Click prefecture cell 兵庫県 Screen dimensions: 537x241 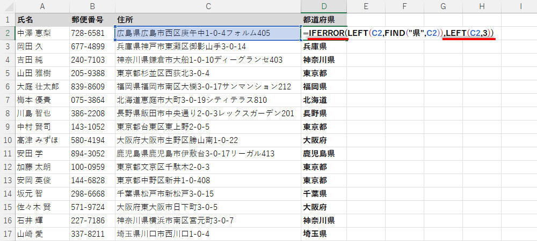pyautogui.click(x=324, y=47)
